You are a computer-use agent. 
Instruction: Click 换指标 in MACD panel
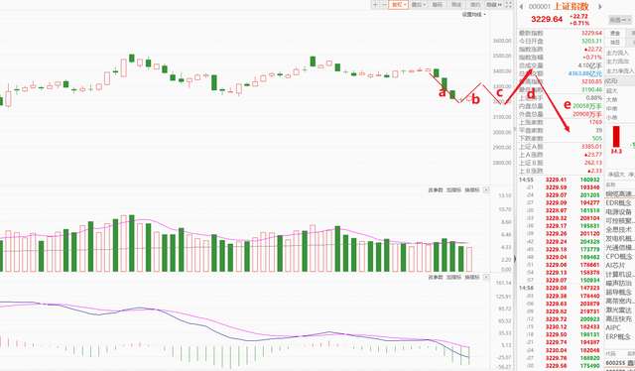point(472,278)
